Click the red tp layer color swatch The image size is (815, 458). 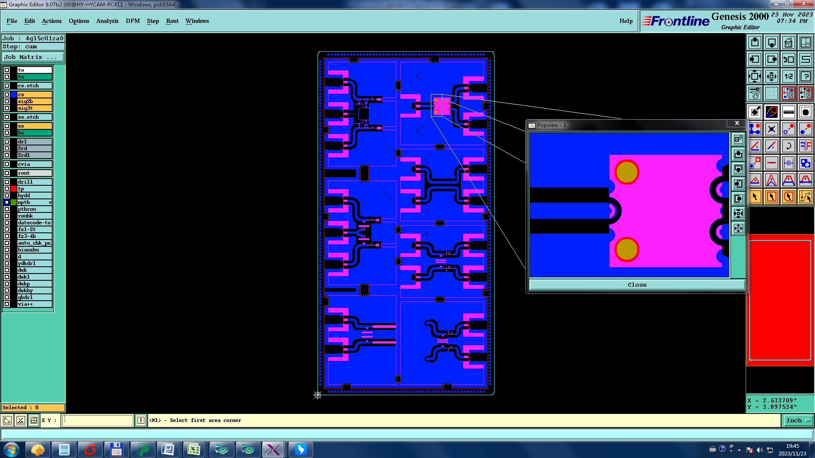(x=14, y=189)
